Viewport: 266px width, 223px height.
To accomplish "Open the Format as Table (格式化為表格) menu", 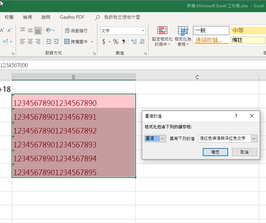I will coord(183,36).
